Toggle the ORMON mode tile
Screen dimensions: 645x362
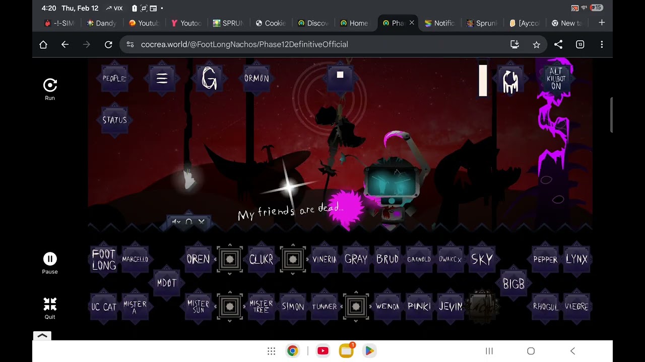click(x=256, y=79)
